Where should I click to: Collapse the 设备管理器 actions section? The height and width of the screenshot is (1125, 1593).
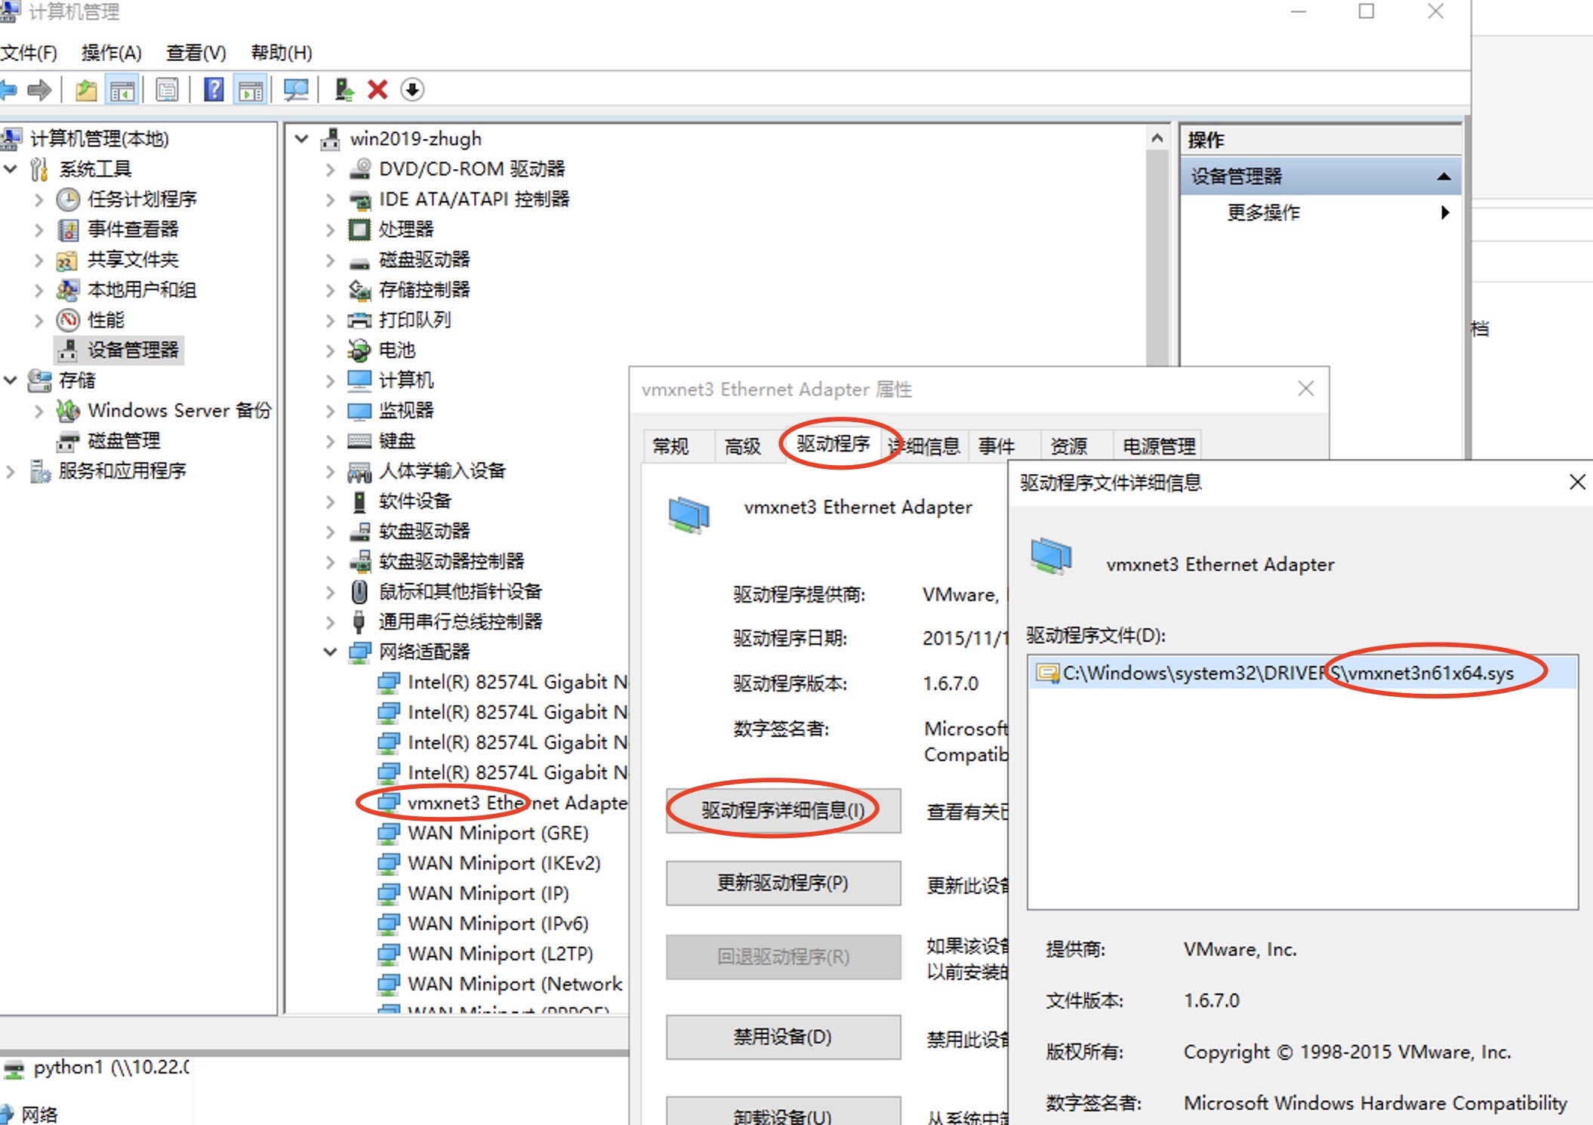click(1444, 177)
